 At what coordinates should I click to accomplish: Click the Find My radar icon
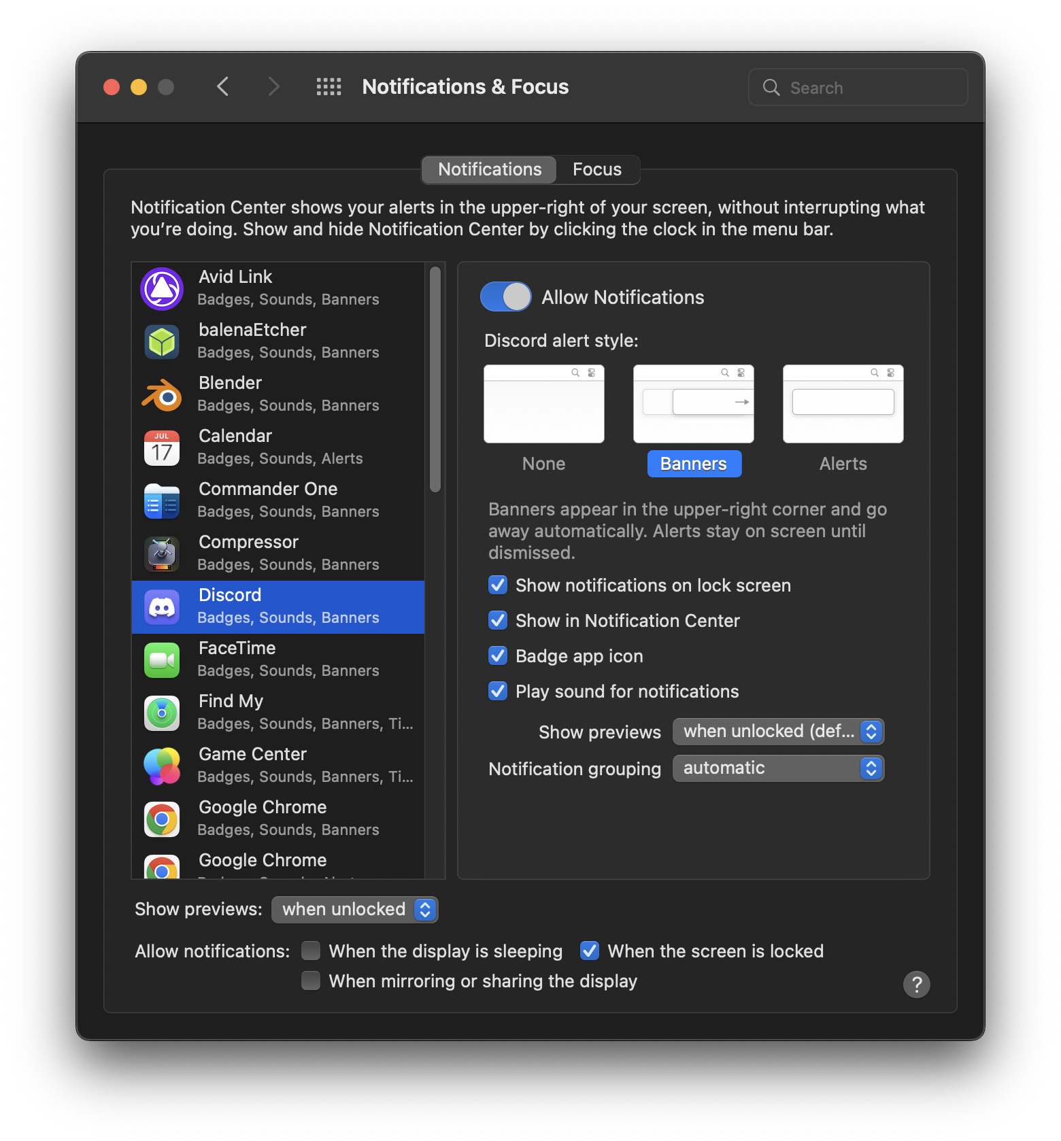pyautogui.click(x=162, y=713)
